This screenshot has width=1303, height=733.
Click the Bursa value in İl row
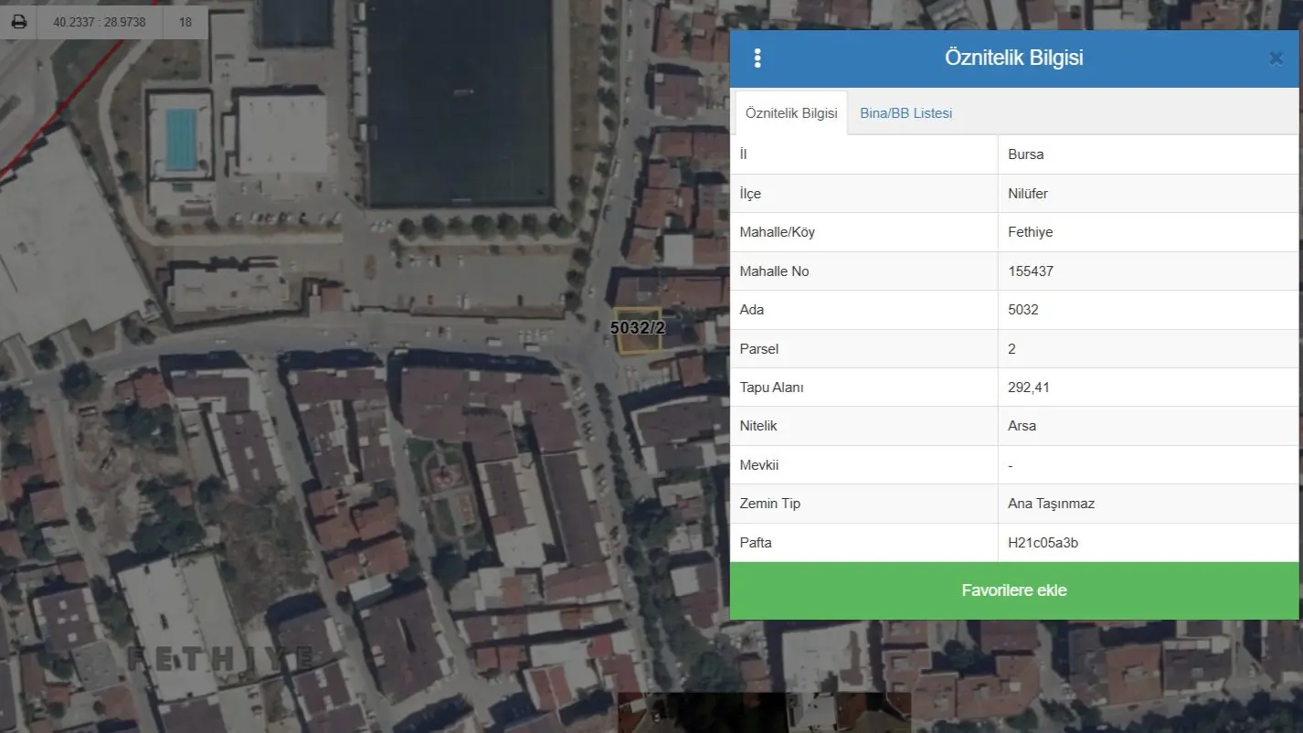1025,154
